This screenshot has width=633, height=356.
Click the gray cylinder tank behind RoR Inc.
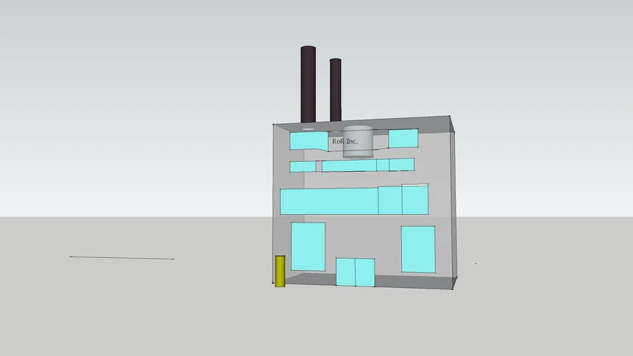(358, 142)
